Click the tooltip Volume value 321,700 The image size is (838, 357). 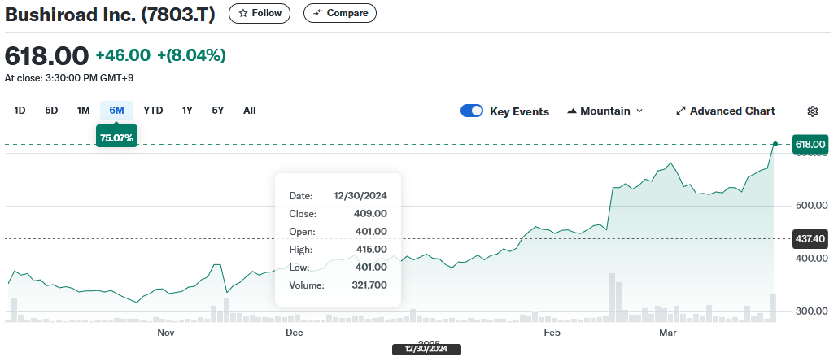(x=369, y=285)
